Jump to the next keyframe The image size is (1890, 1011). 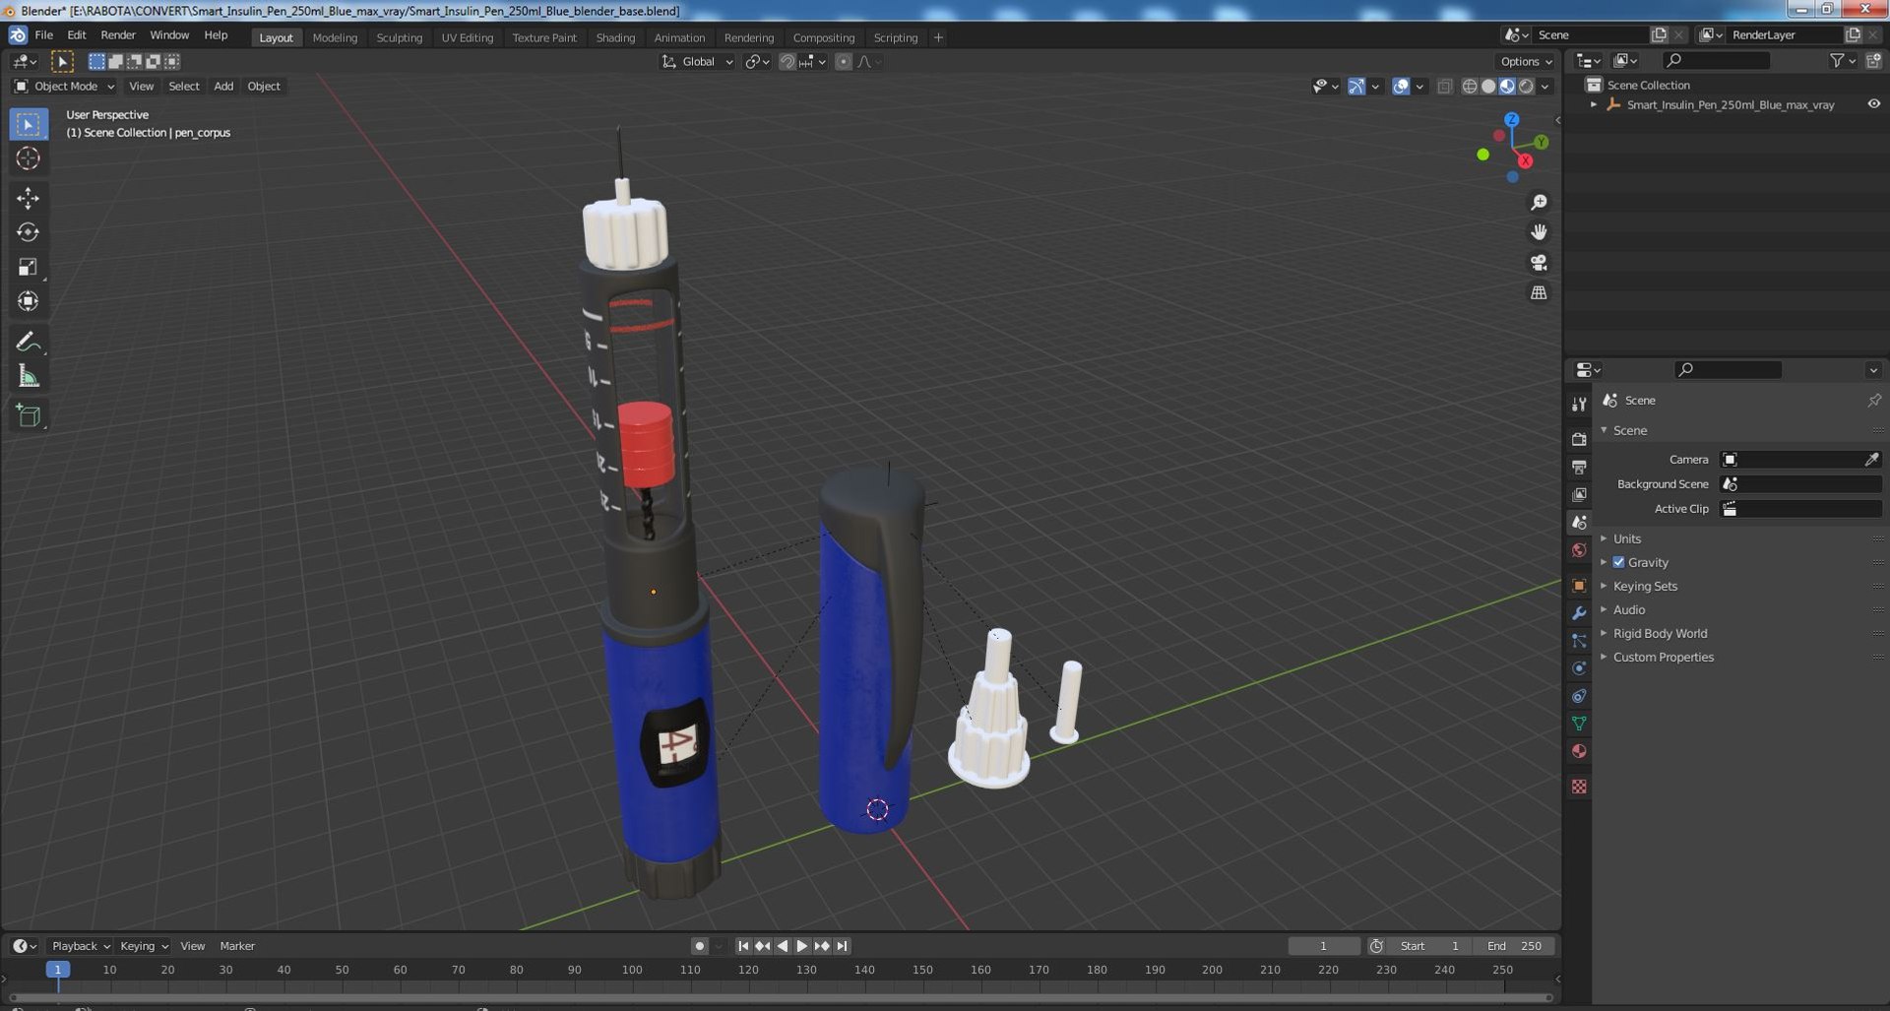822,946
